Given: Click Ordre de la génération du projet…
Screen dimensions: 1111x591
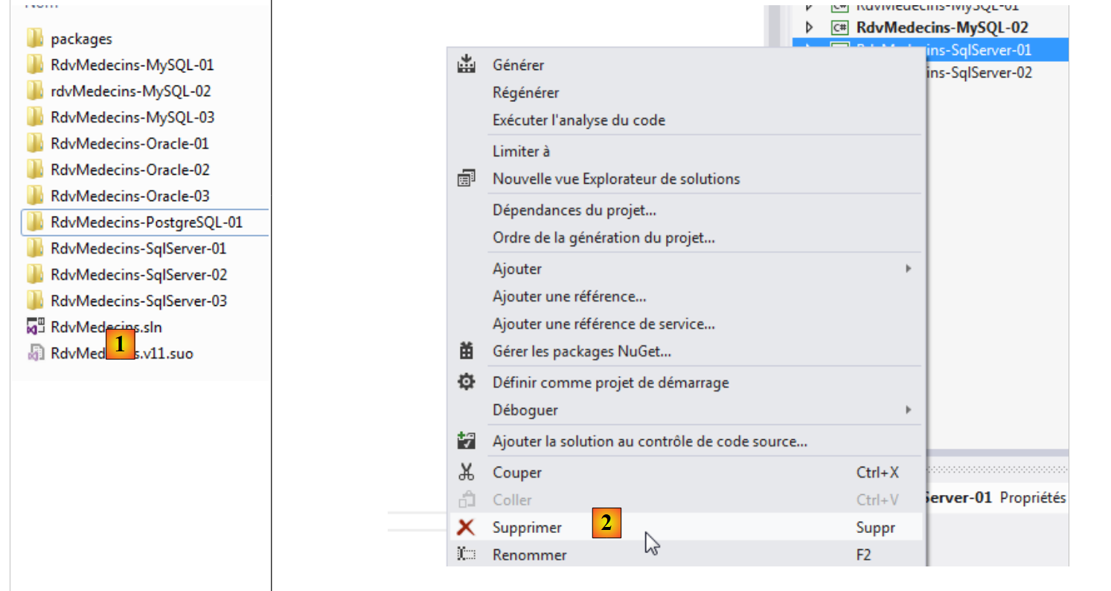Looking at the screenshot, I should pos(603,238).
